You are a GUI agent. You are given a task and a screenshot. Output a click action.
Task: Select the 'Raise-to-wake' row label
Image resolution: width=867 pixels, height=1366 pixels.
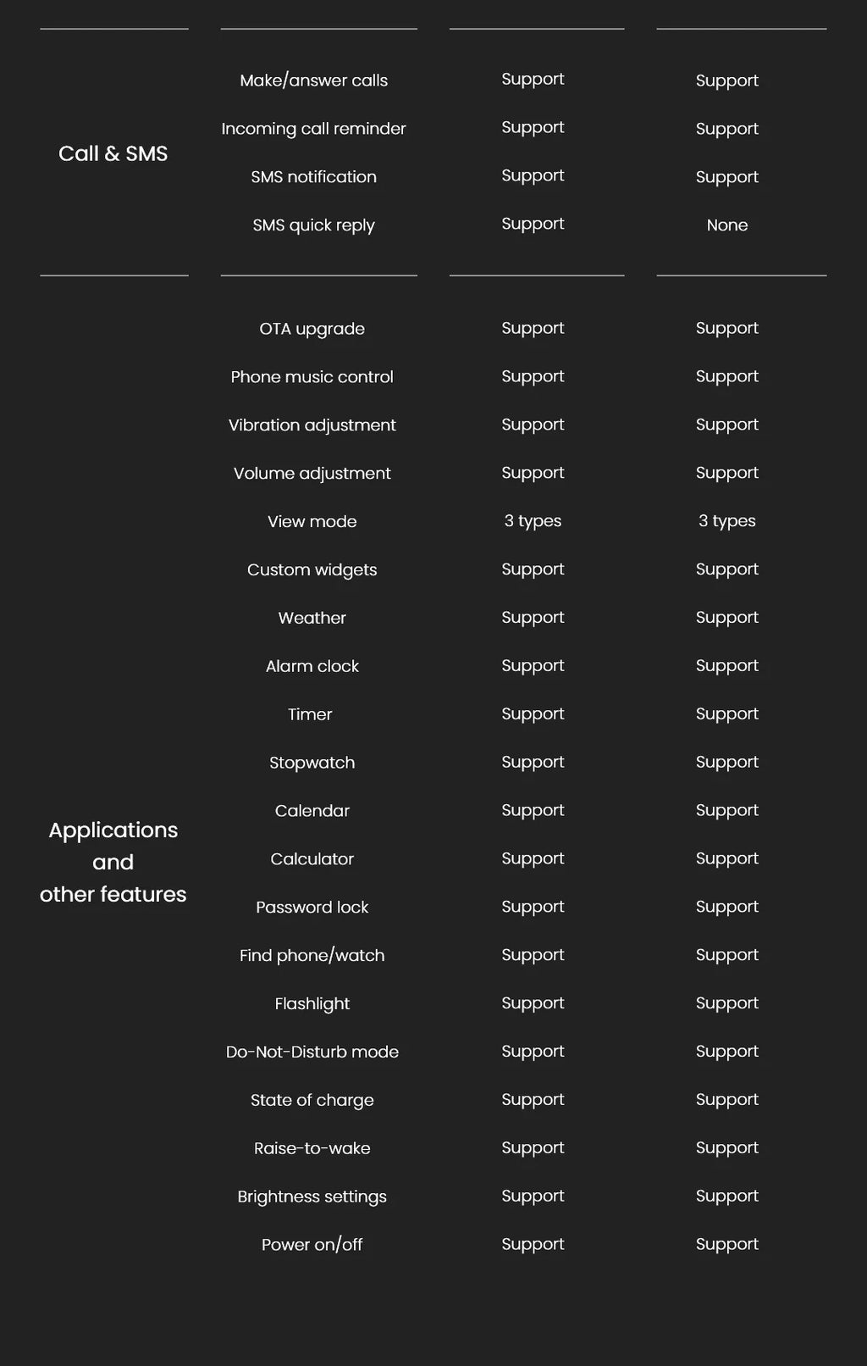click(312, 1149)
